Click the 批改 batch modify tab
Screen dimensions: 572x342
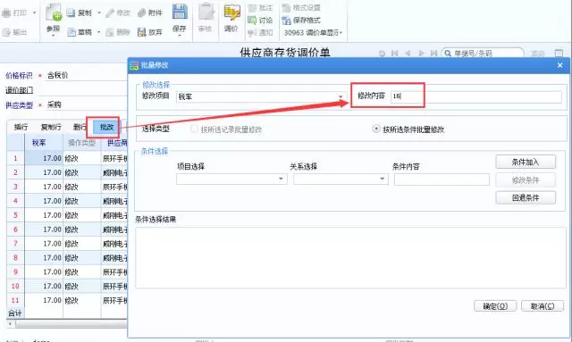(106, 127)
